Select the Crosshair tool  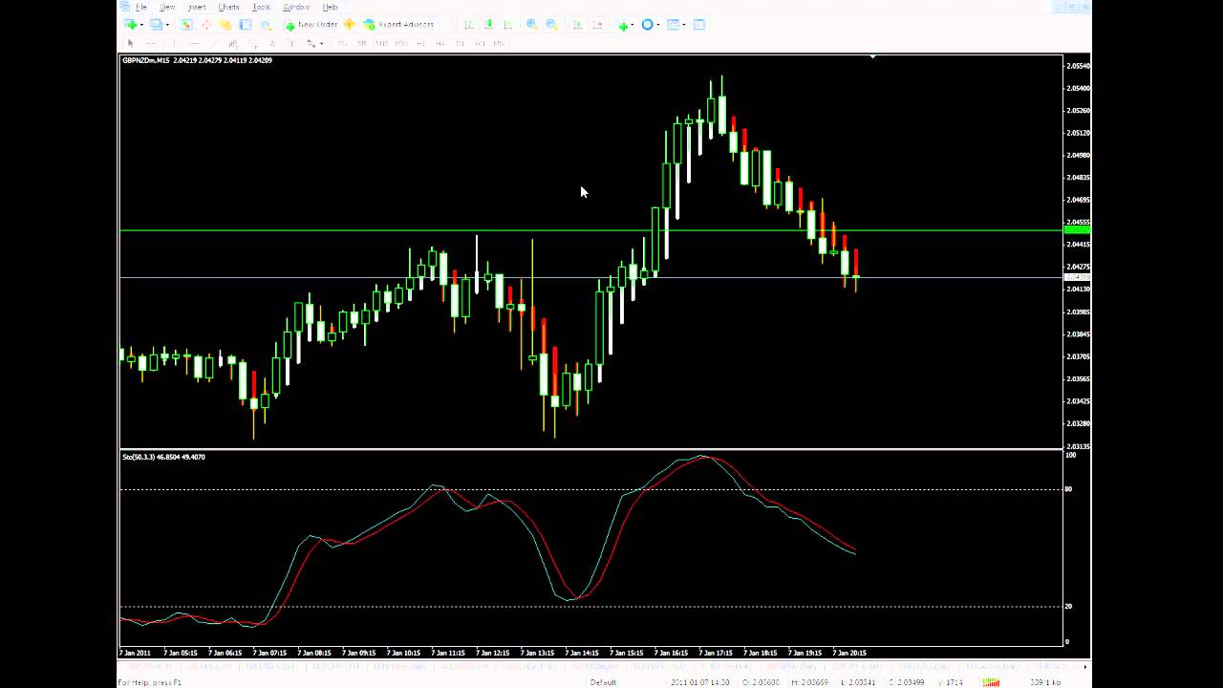[150, 43]
